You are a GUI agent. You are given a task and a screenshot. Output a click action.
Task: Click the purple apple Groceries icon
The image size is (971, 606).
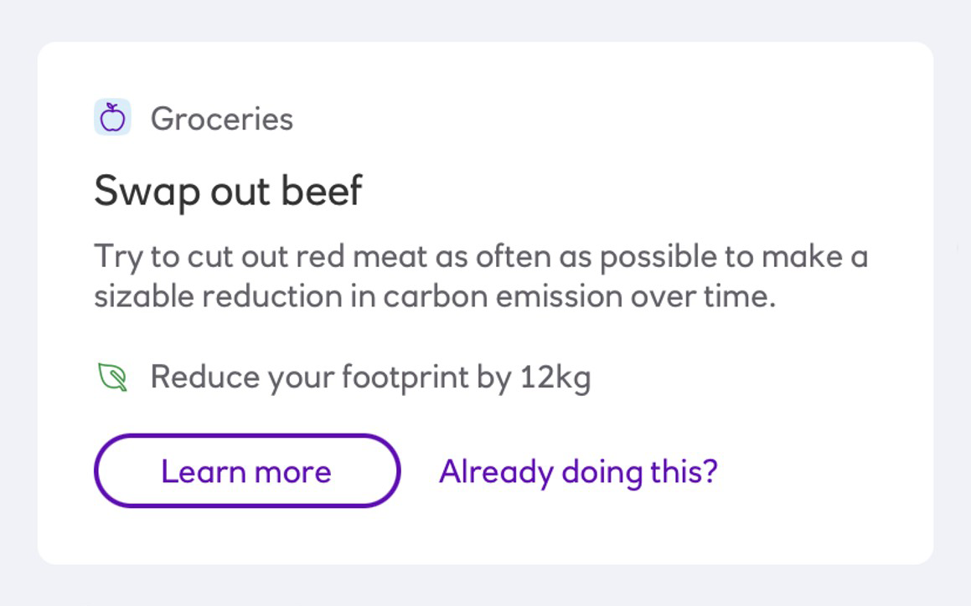pyautogui.click(x=112, y=117)
